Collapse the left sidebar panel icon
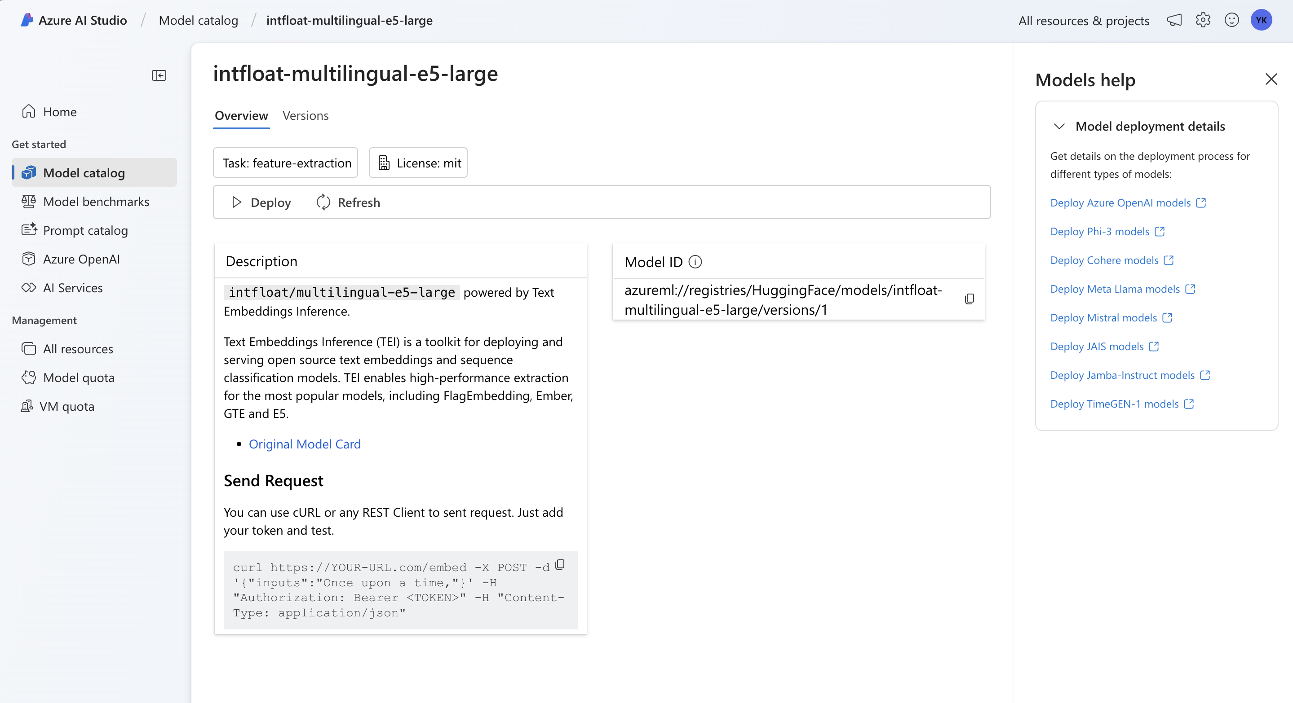The width and height of the screenshot is (1293, 703). [x=159, y=75]
